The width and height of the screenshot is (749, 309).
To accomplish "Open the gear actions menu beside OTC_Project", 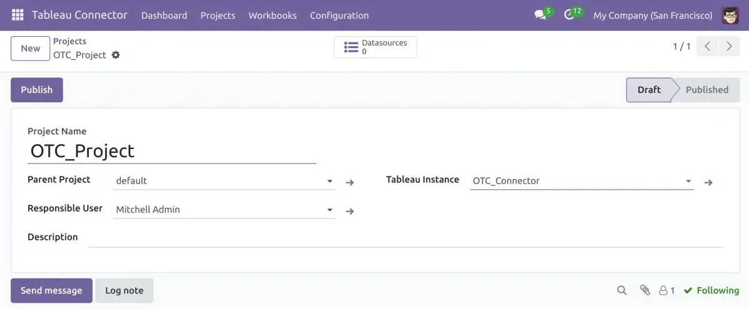I will coord(116,55).
